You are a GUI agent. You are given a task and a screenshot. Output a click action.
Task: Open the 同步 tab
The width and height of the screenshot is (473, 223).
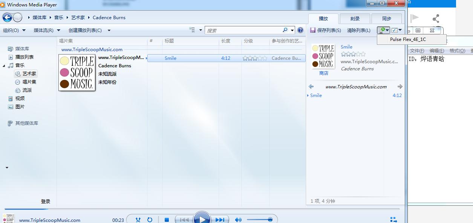(x=386, y=18)
